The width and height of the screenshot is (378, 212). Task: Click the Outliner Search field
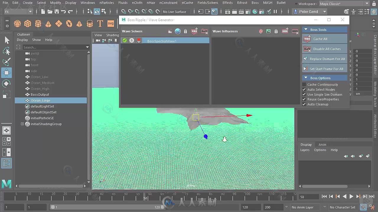click(x=53, y=47)
